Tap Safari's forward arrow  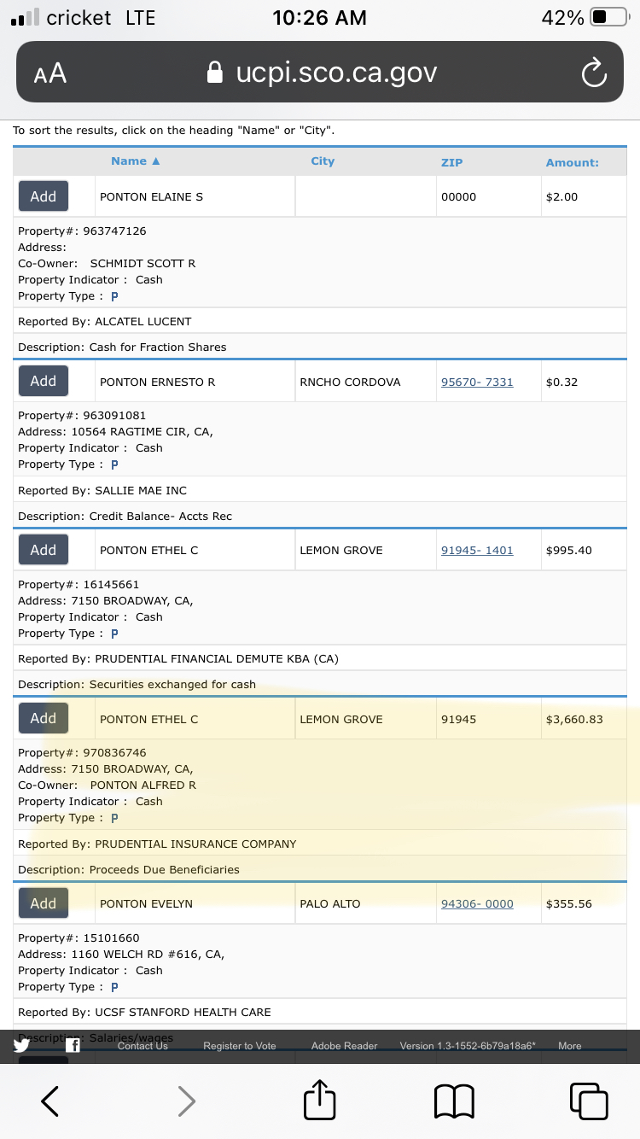185,1101
